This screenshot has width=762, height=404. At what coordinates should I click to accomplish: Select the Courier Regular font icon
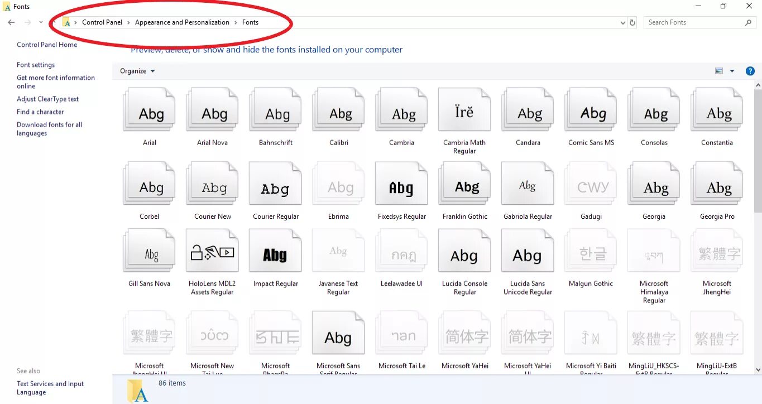275,183
